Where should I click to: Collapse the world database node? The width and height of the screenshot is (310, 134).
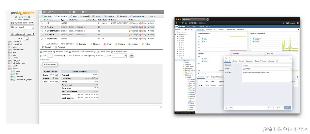[x=9, y=69]
